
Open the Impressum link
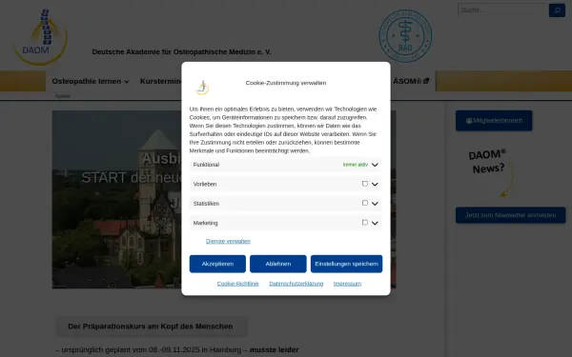coord(347,284)
